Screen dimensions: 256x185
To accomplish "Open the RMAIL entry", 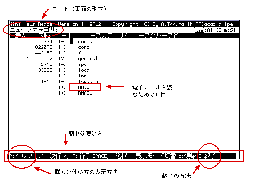I will click(85, 93).
